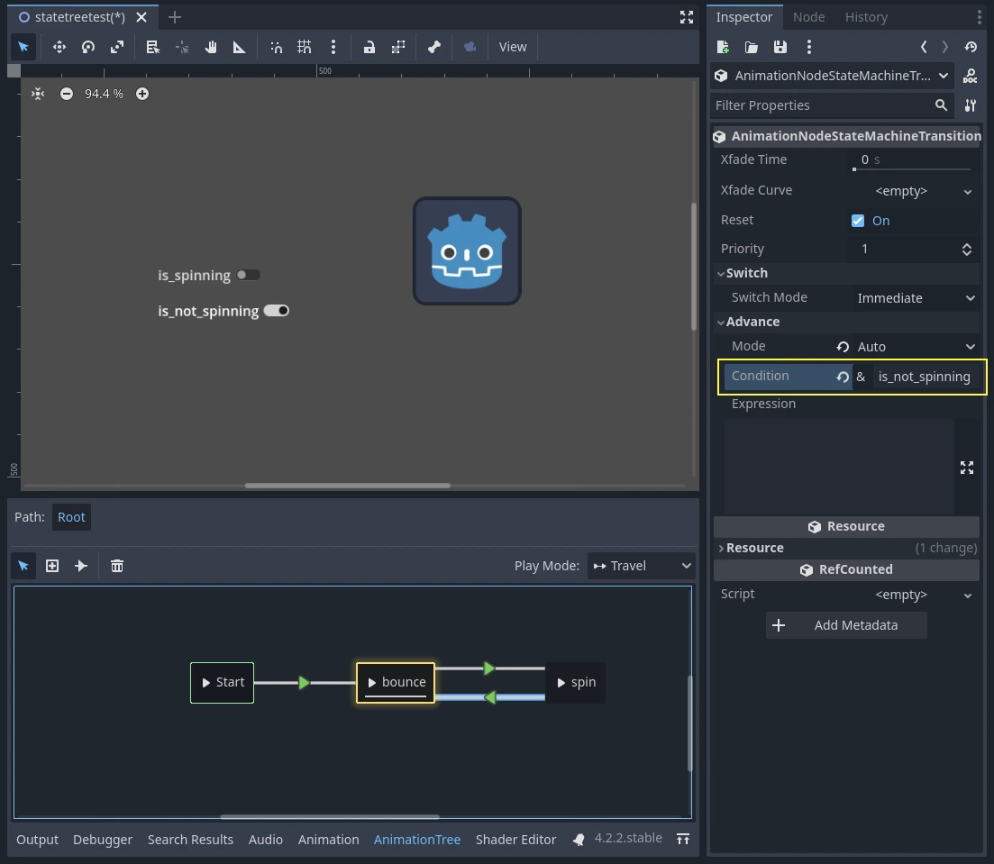This screenshot has width=994, height=864.
Task: Uncheck the Reset On checkbox
Action: [858, 221]
